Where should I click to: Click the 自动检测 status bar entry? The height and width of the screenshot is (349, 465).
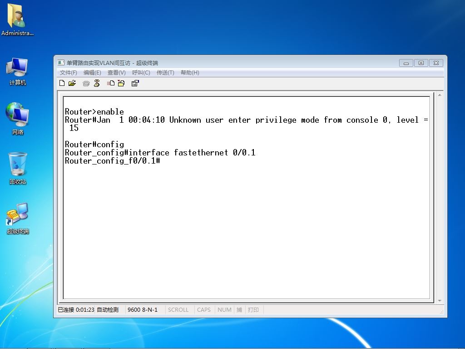[x=108, y=310]
